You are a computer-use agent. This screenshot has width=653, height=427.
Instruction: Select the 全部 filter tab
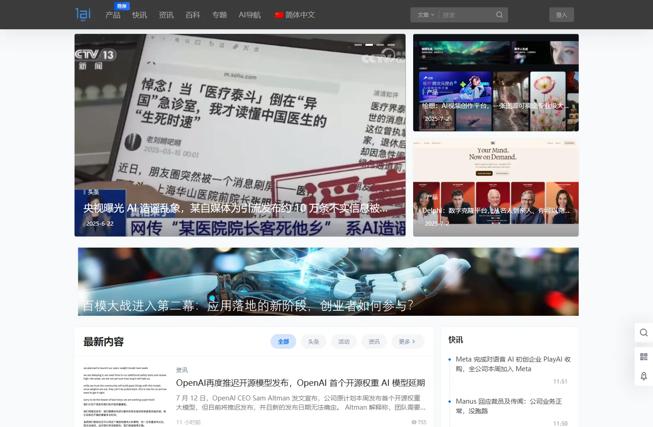point(283,341)
